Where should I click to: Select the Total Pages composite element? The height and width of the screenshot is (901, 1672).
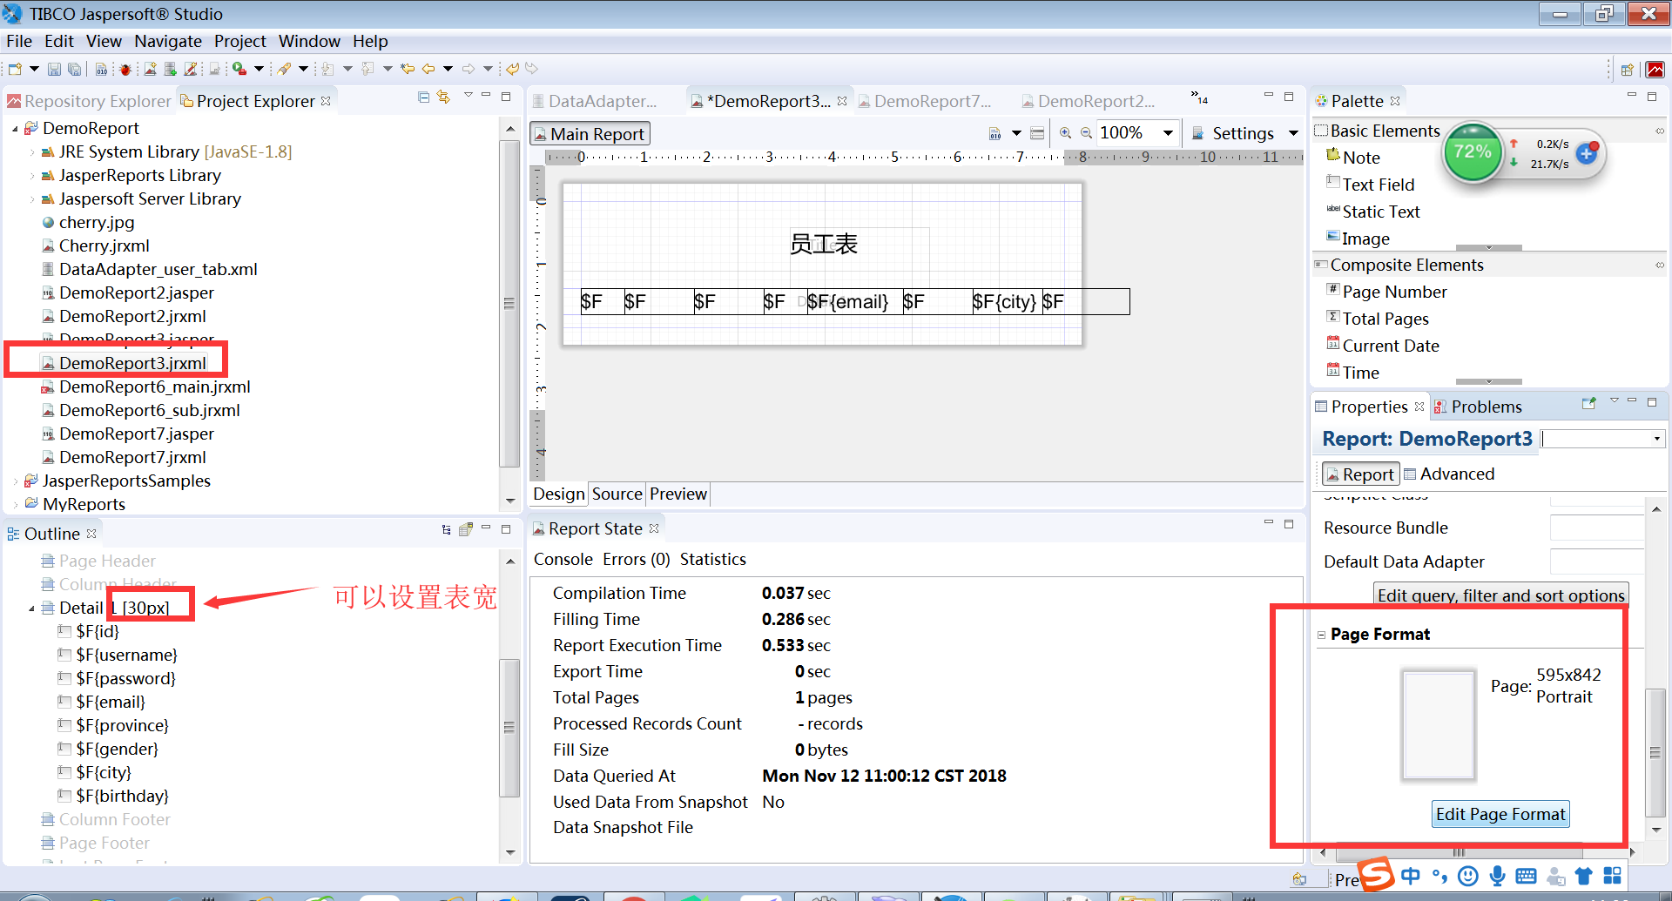coord(1378,319)
